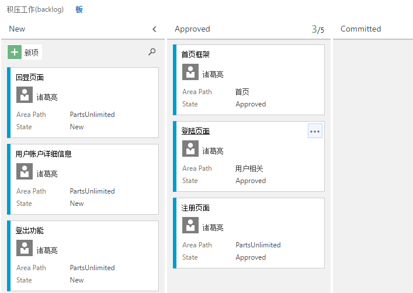Open the search magnifier in New column

152,51
